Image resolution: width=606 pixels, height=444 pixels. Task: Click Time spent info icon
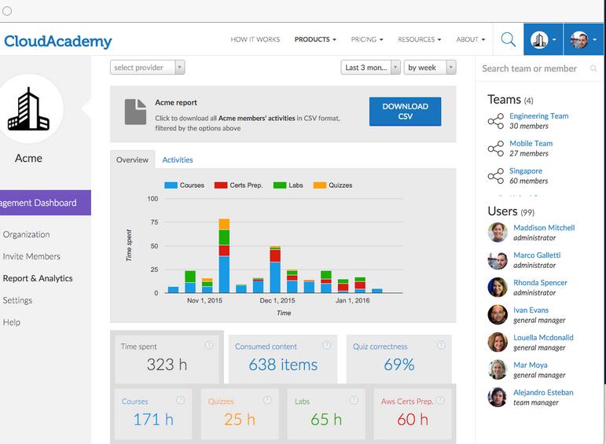(209, 345)
